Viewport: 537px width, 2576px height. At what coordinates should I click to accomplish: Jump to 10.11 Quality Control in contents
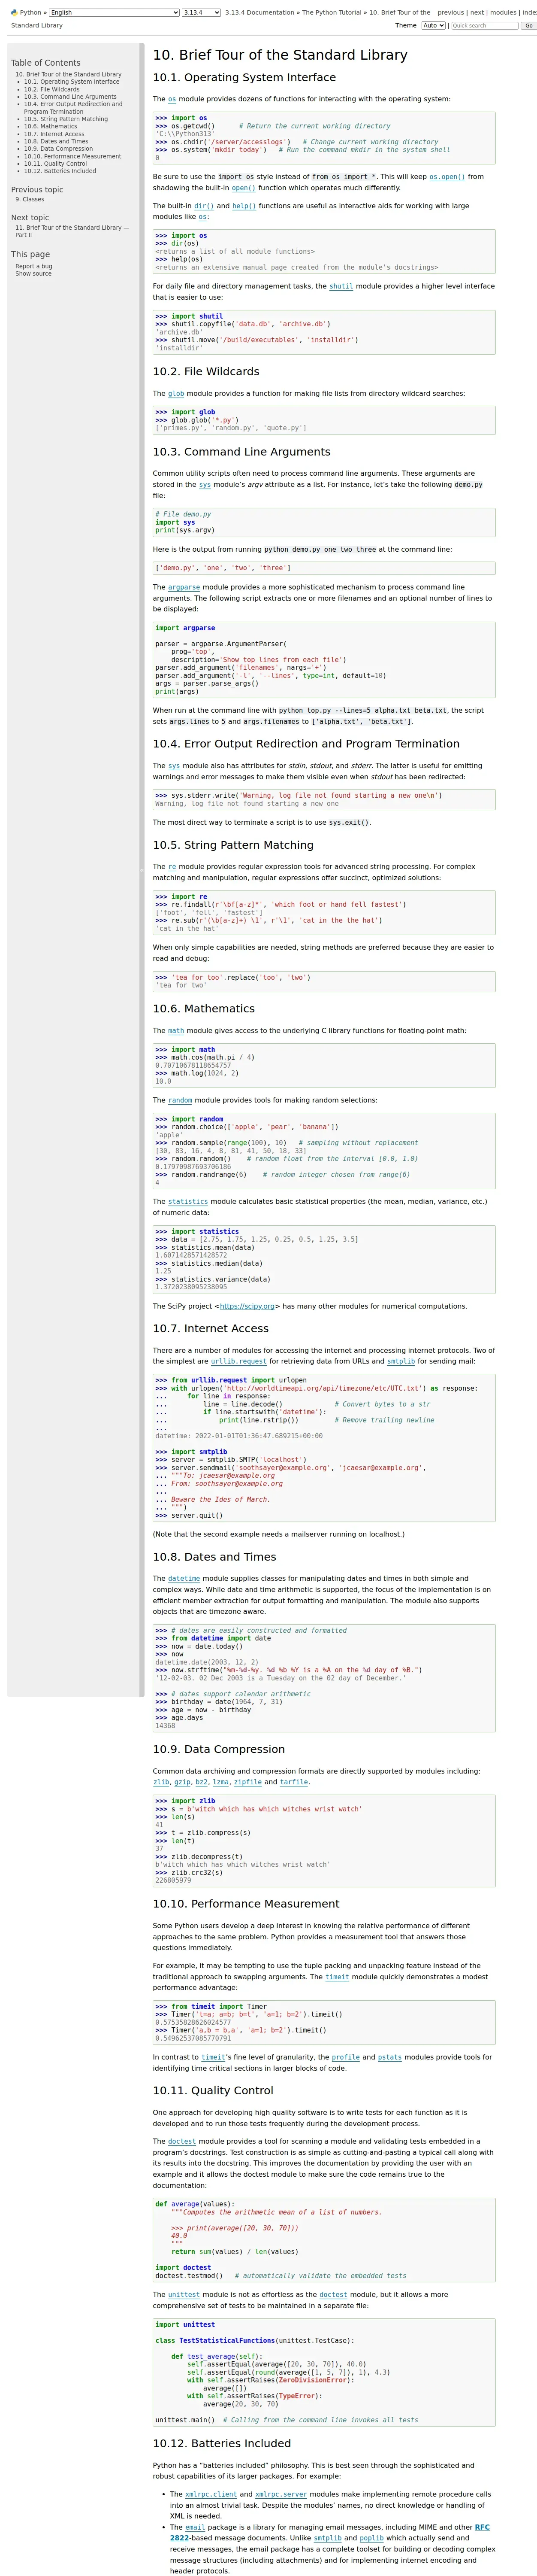coord(55,164)
